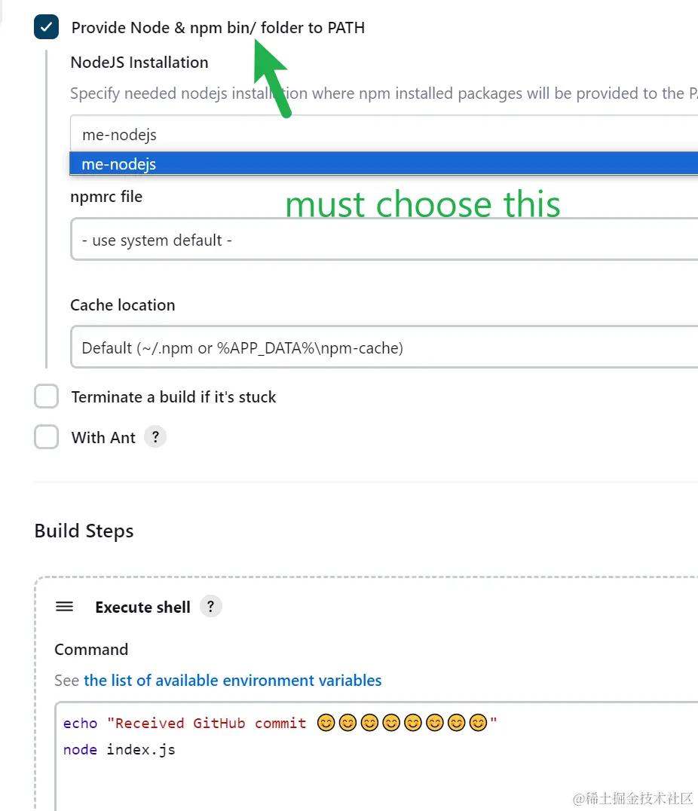Click the echo command line in editor
Viewport: 698px width, 811px height.
[188, 724]
